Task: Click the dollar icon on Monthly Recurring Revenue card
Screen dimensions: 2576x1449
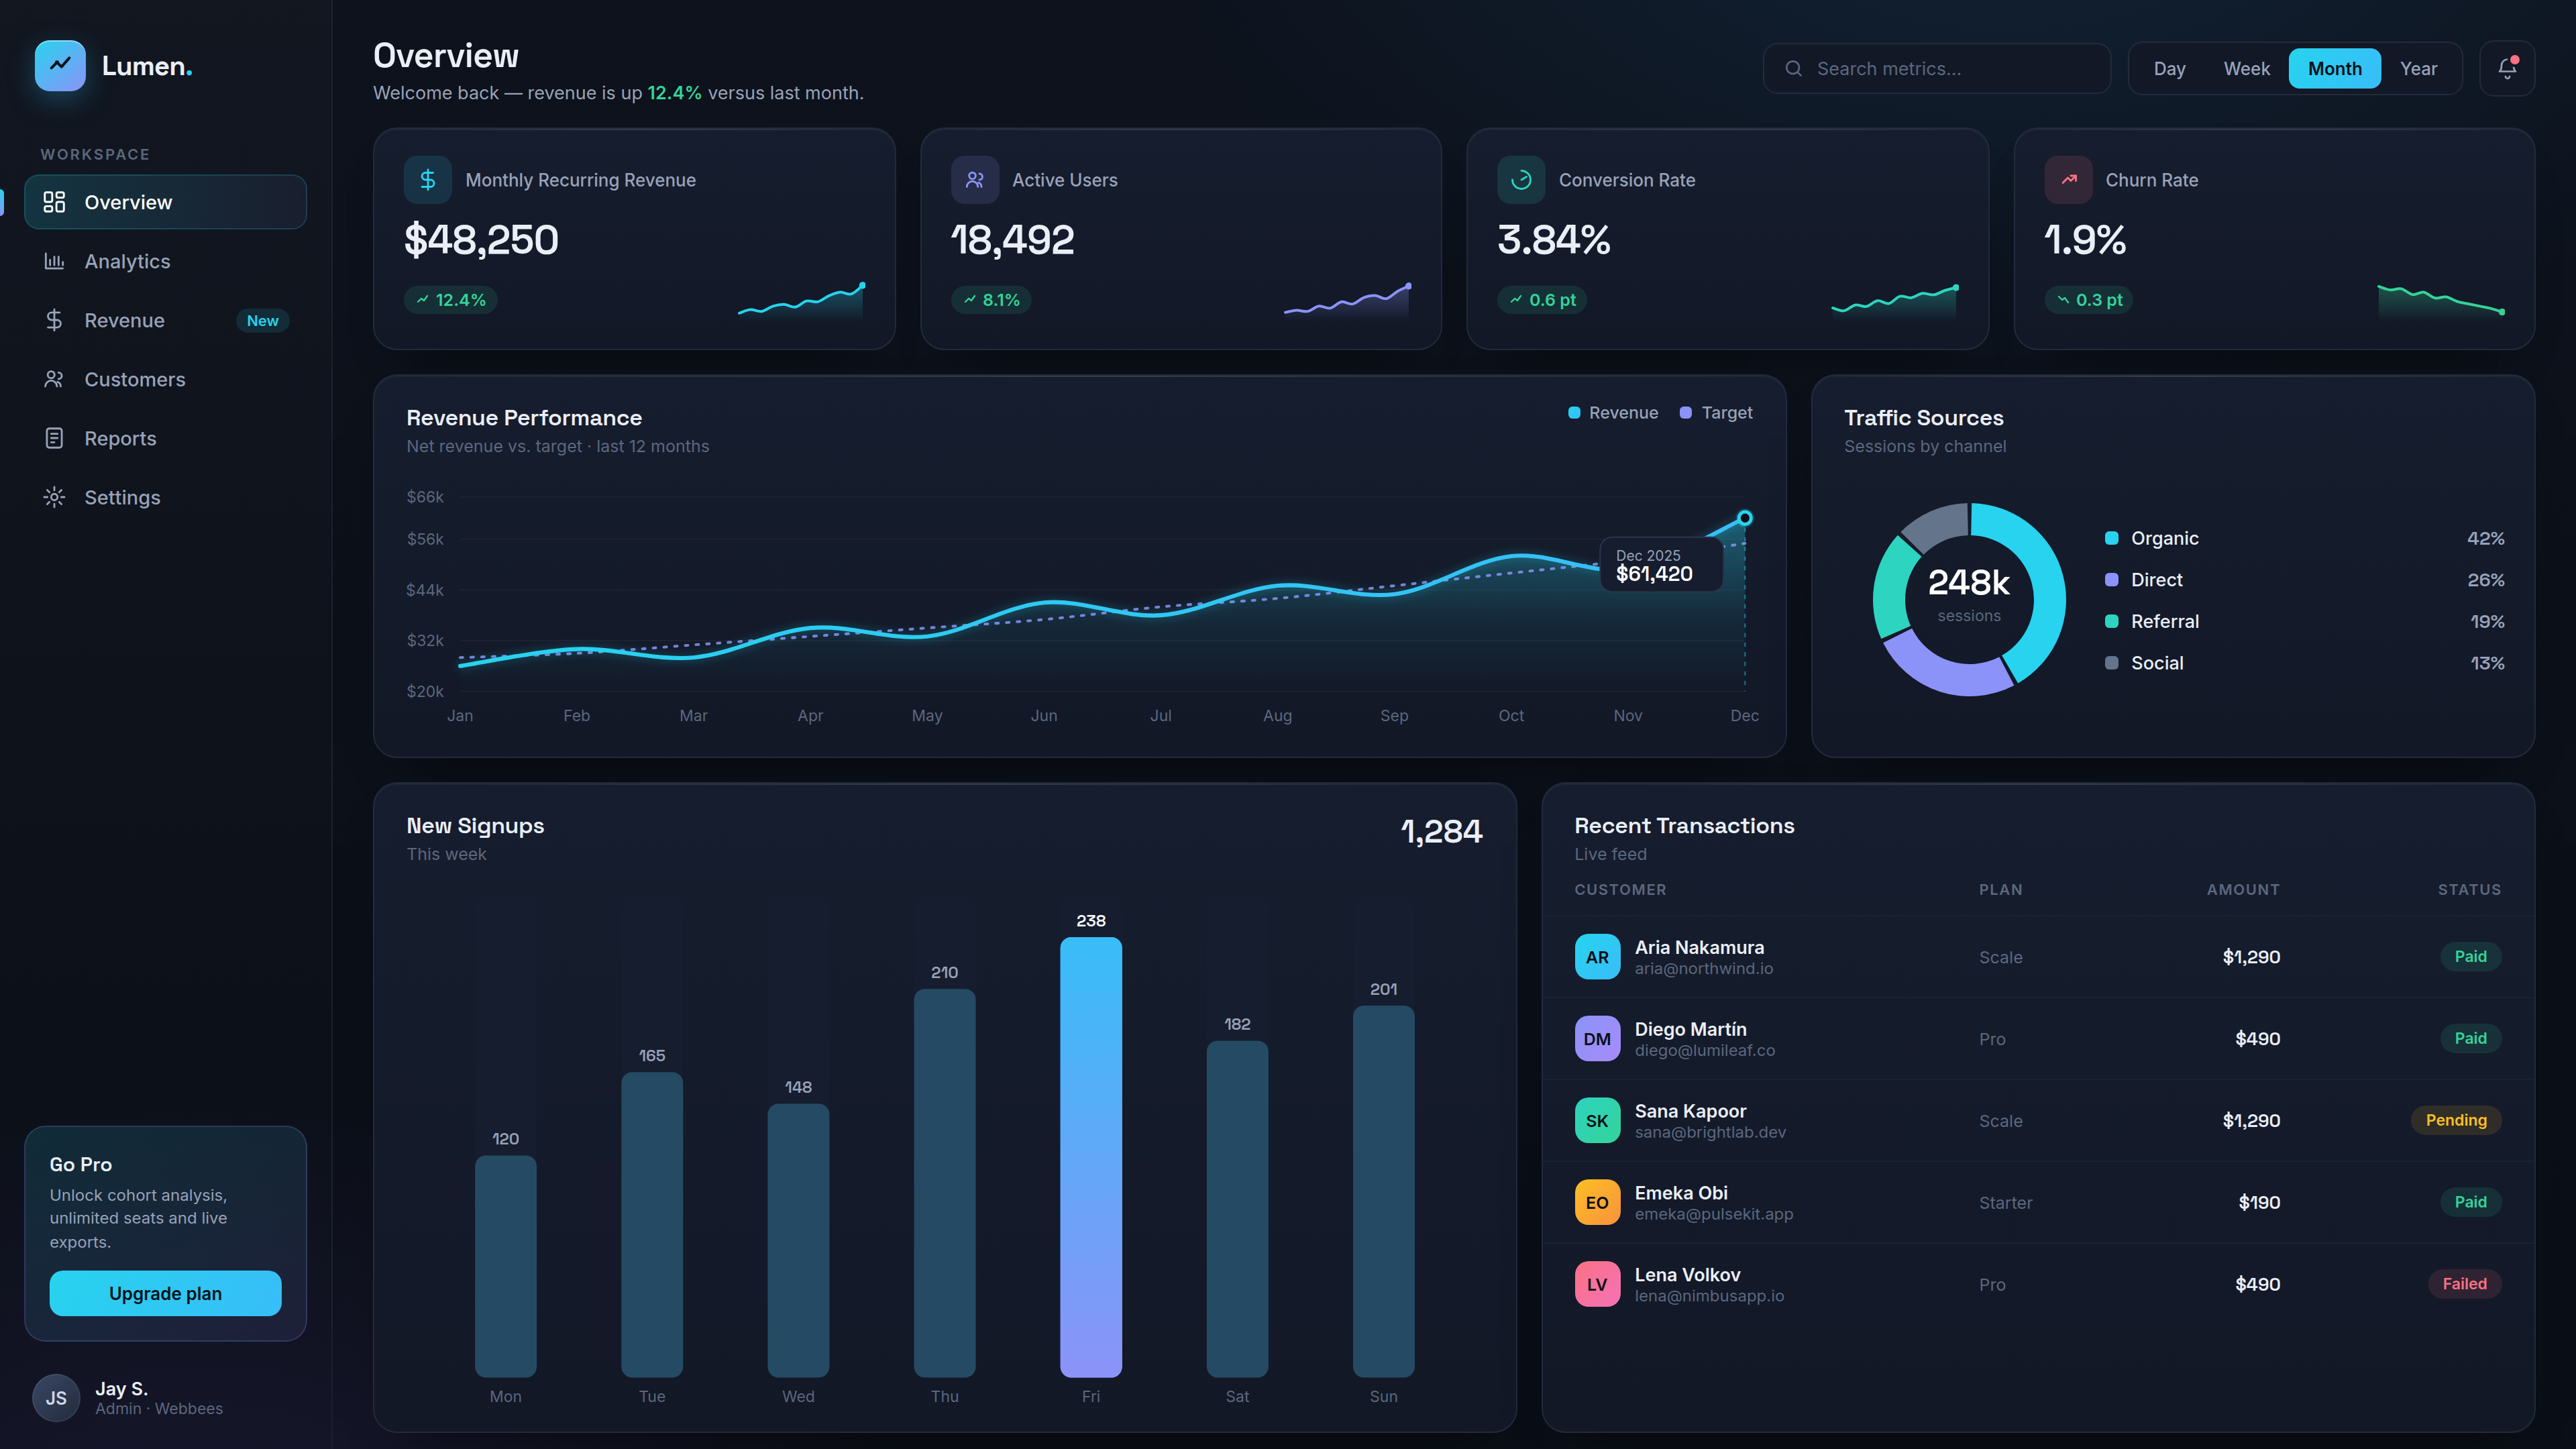Action: tap(428, 180)
